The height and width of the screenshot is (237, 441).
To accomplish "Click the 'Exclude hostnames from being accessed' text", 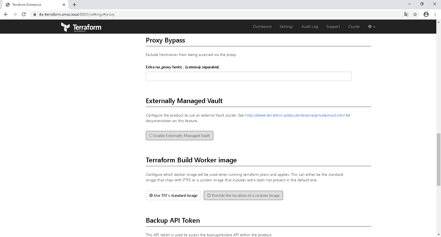I will [191, 55].
